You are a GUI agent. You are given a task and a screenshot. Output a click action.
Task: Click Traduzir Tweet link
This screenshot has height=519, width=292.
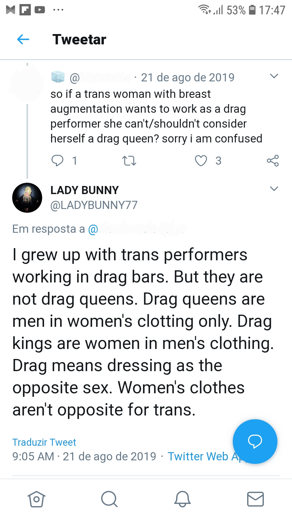[x=44, y=443]
